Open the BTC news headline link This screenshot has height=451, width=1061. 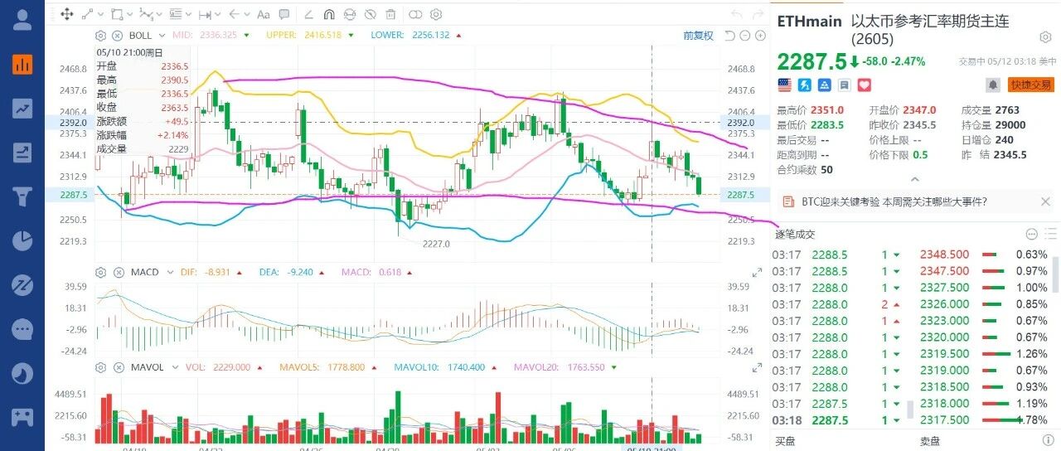[x=894, y=201]
